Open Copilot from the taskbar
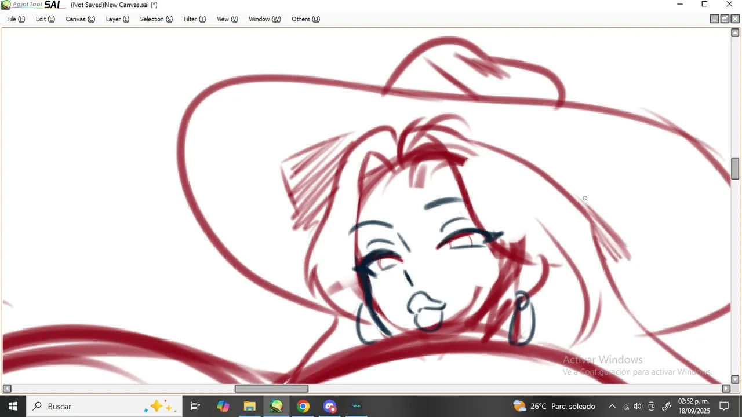742x417 pixels. [x=223, y=407]
